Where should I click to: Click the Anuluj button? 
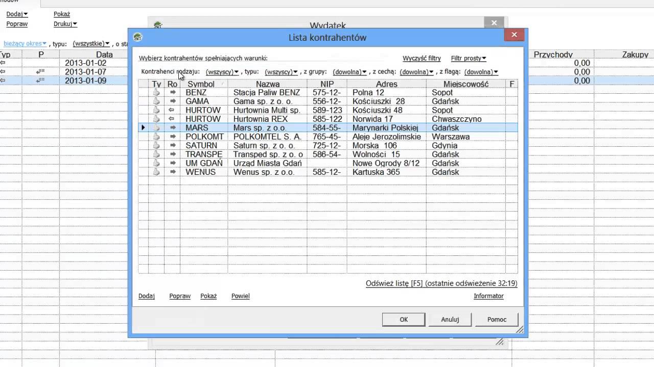coord(450,320)
